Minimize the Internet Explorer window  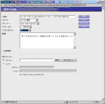click(98, 2)
